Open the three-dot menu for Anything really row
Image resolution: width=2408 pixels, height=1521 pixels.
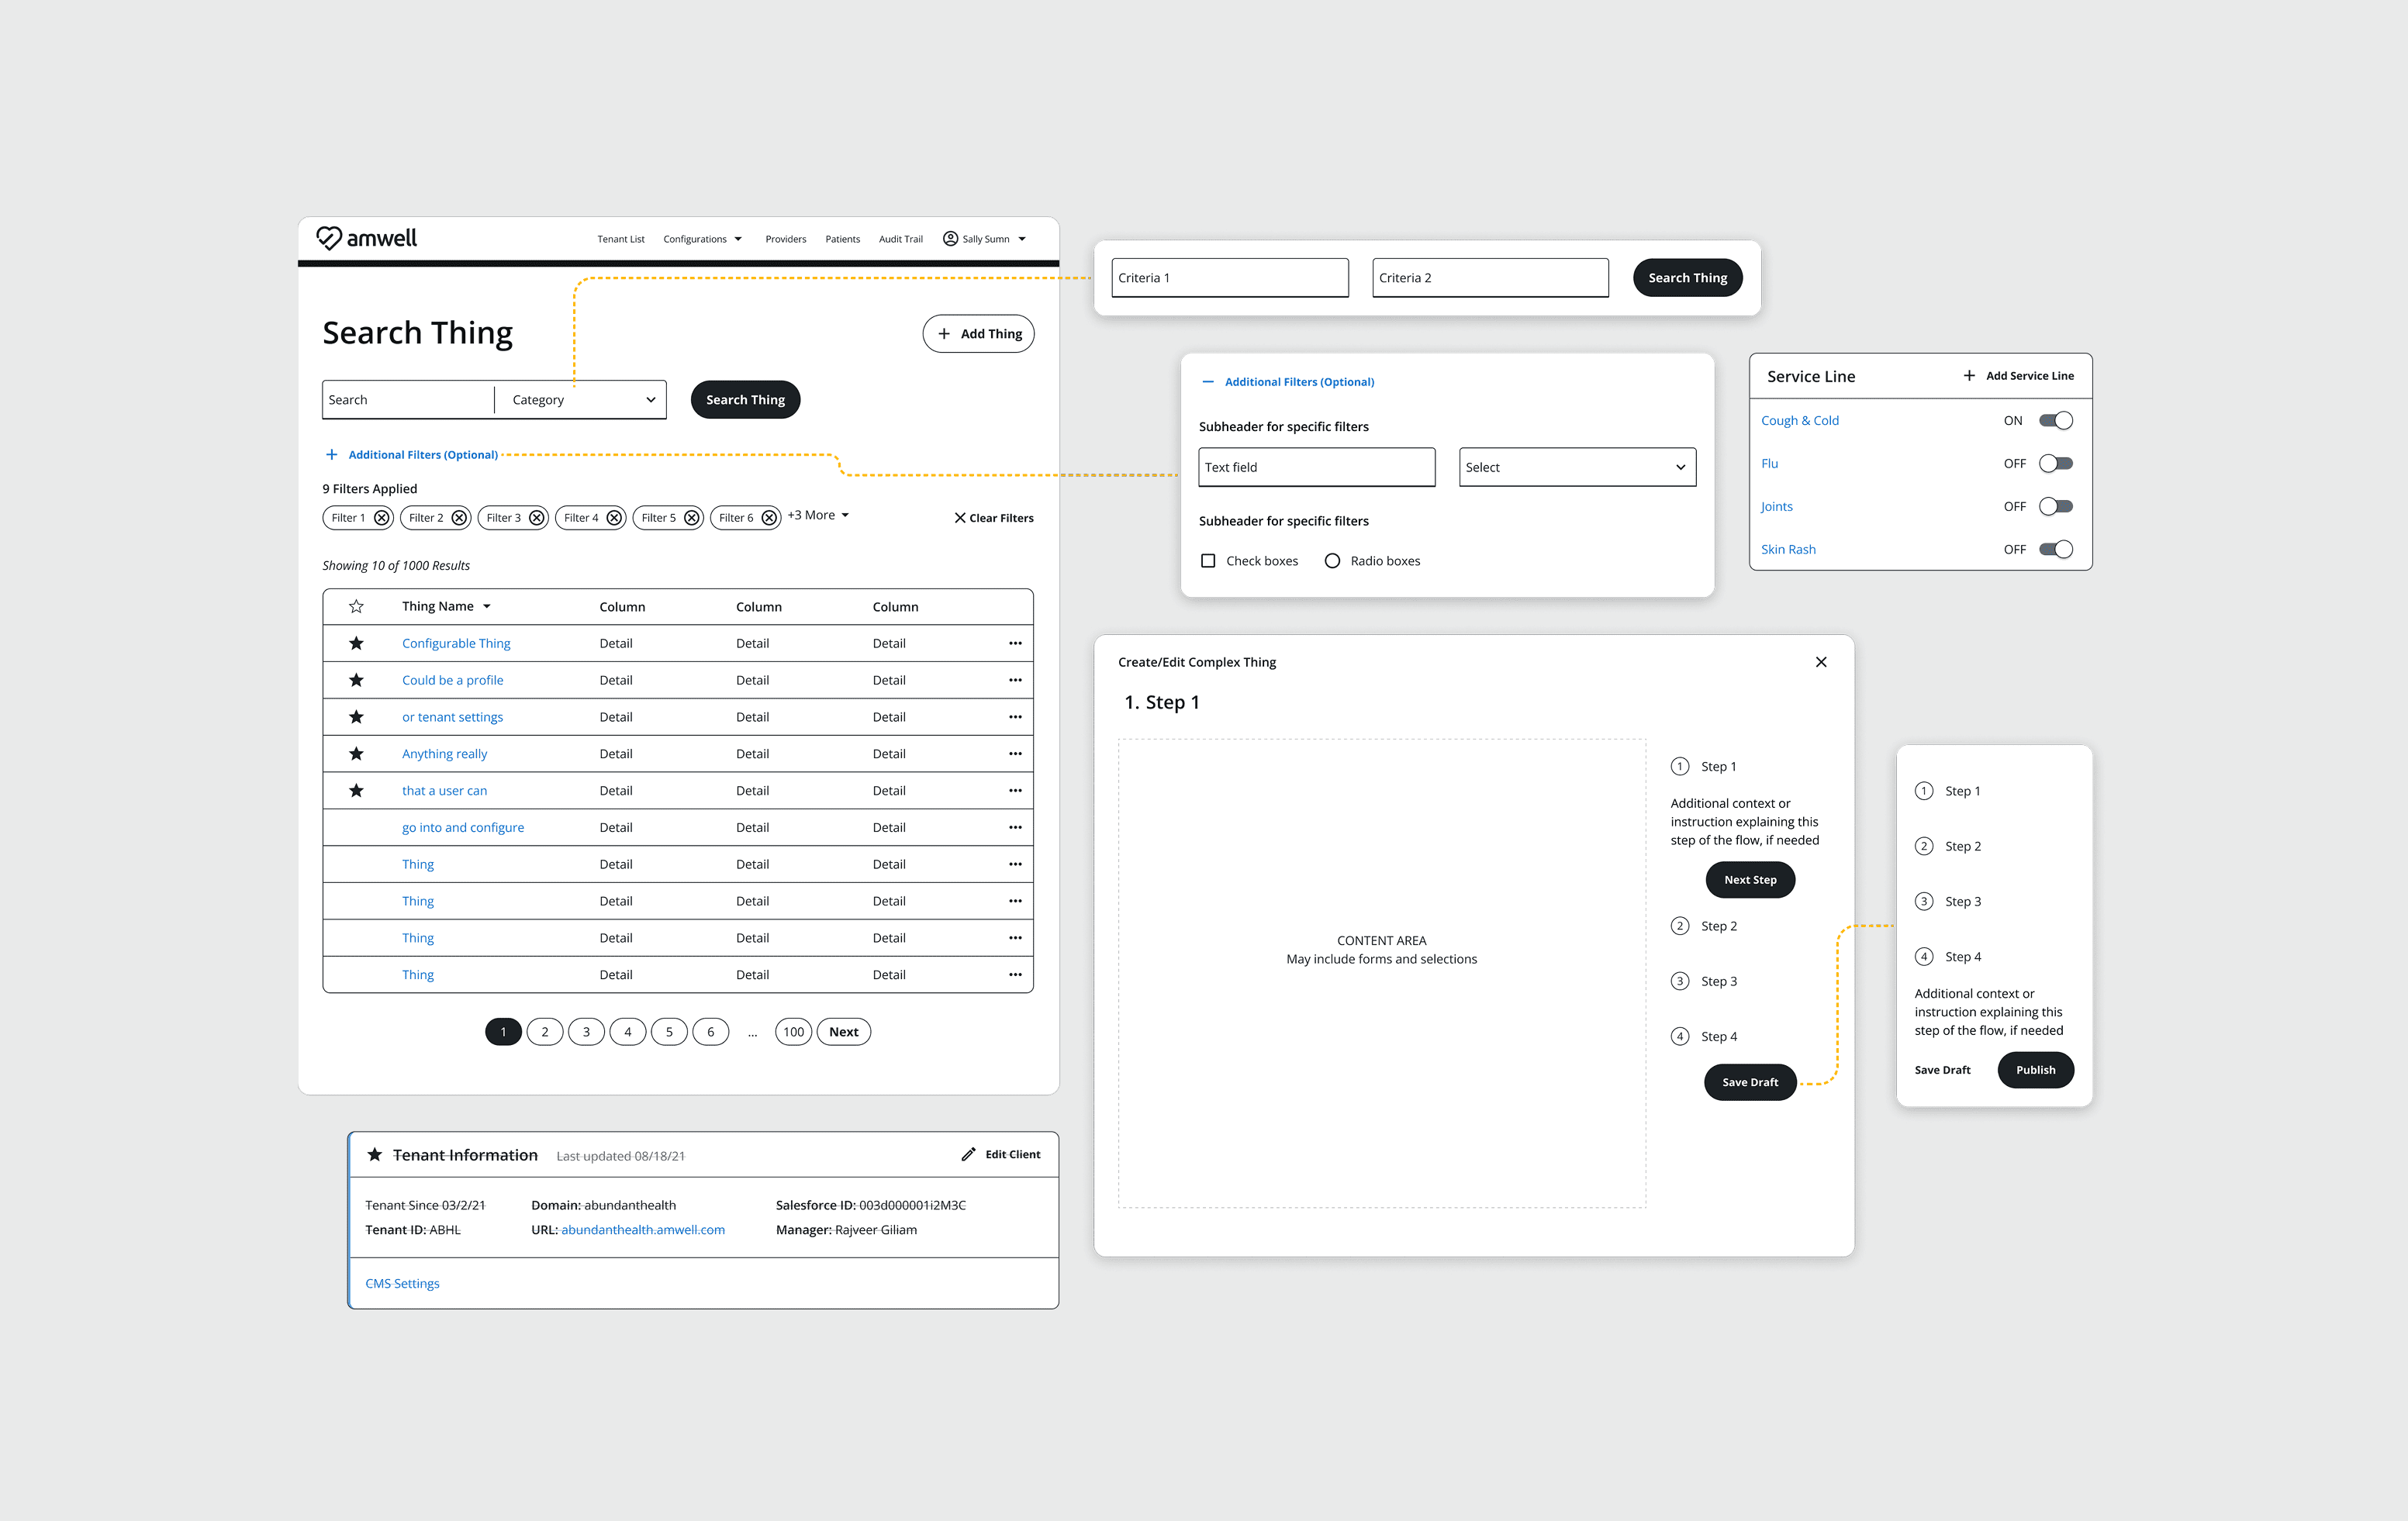pyautogui.click(x=1015, y=754)
